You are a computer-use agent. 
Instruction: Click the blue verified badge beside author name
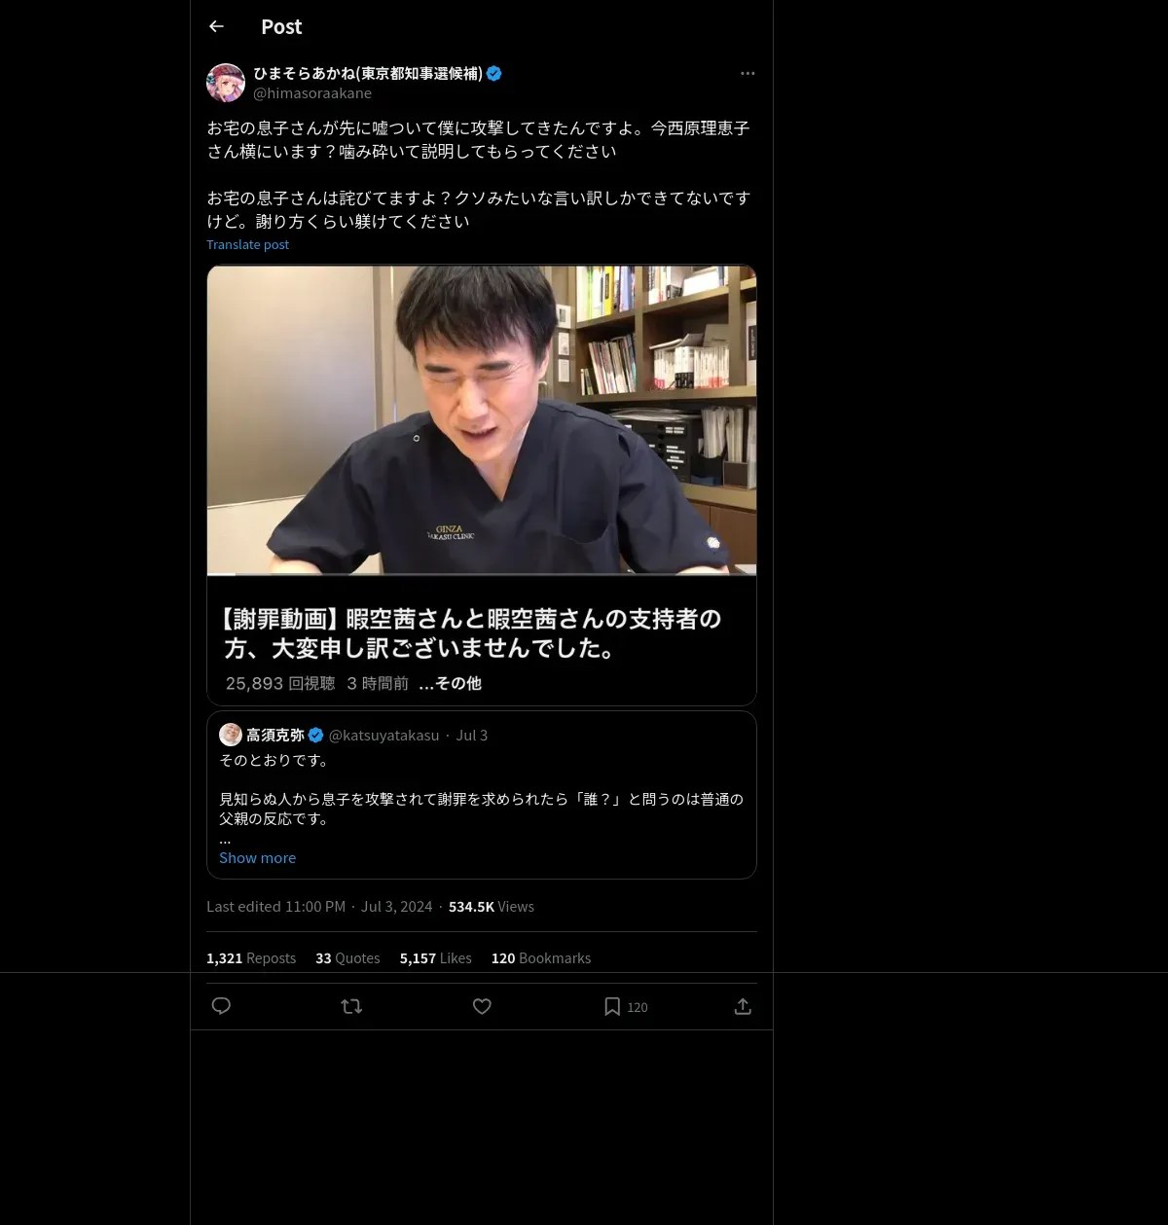click(x=494, y=73)
